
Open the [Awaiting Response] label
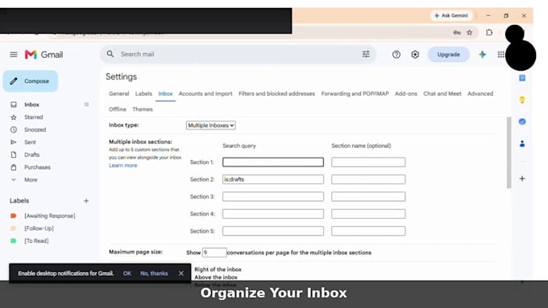[49, 216]
